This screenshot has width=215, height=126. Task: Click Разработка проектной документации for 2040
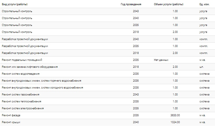(x=108, y=39)
